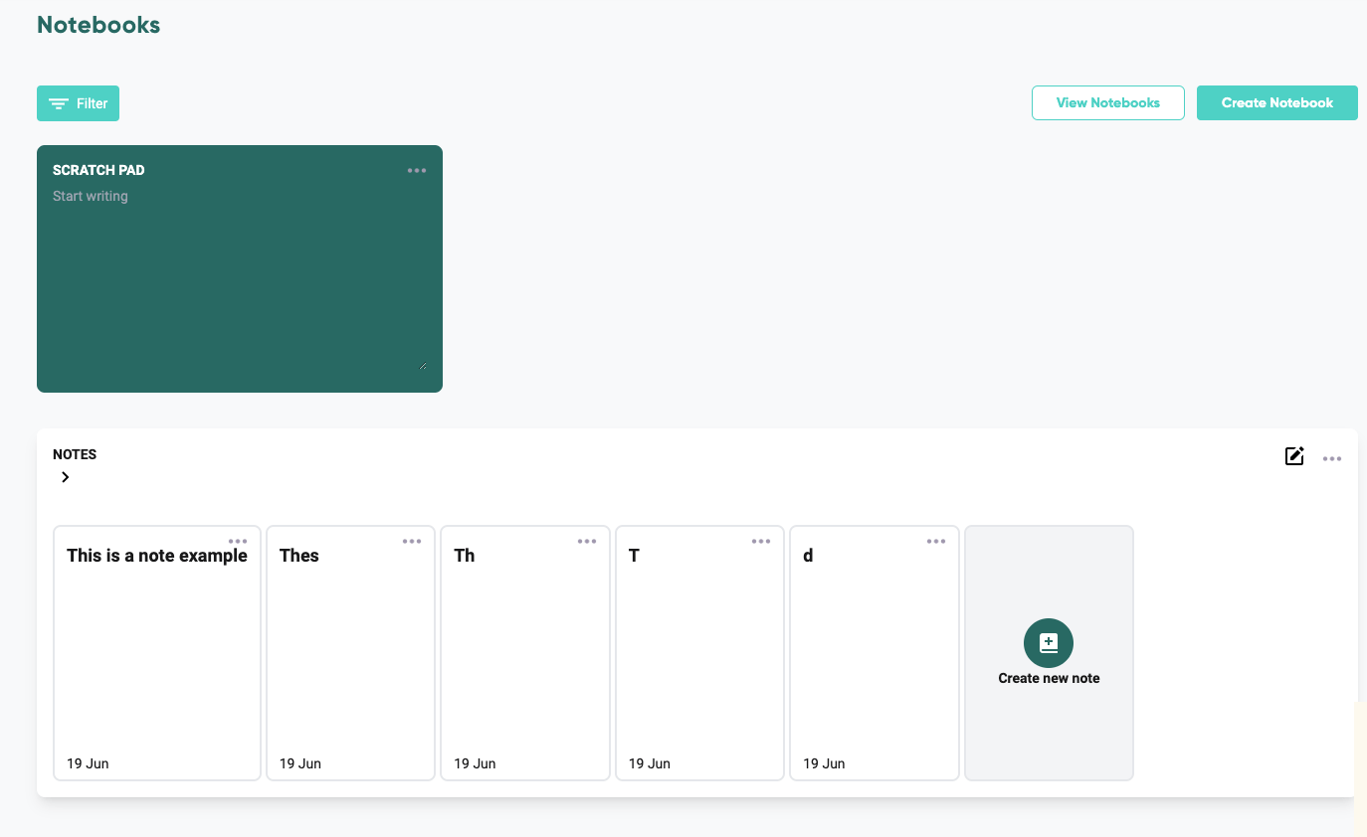Click Create Notebook button
This screenshot has height=837, width=1367.
click(1276, 102)
